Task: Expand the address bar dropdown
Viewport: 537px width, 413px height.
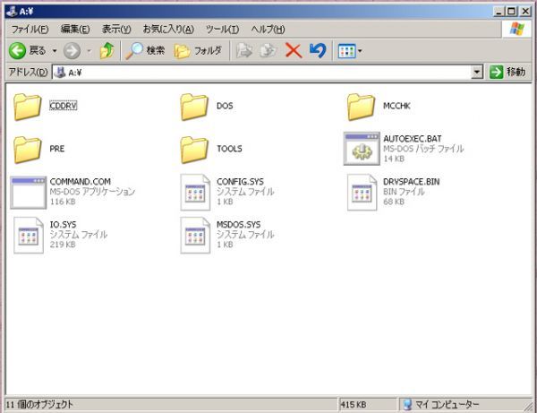Action: tap(476, 73)
